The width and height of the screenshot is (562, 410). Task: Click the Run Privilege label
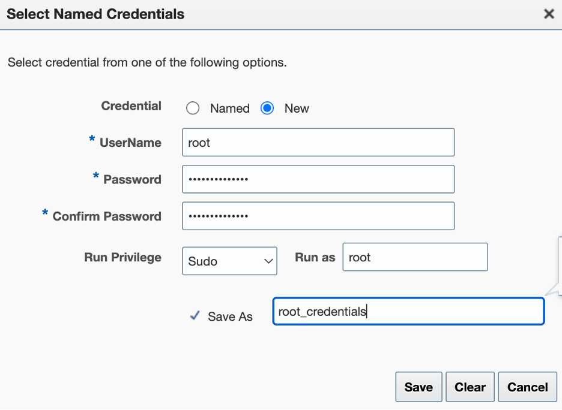point(122,257)
